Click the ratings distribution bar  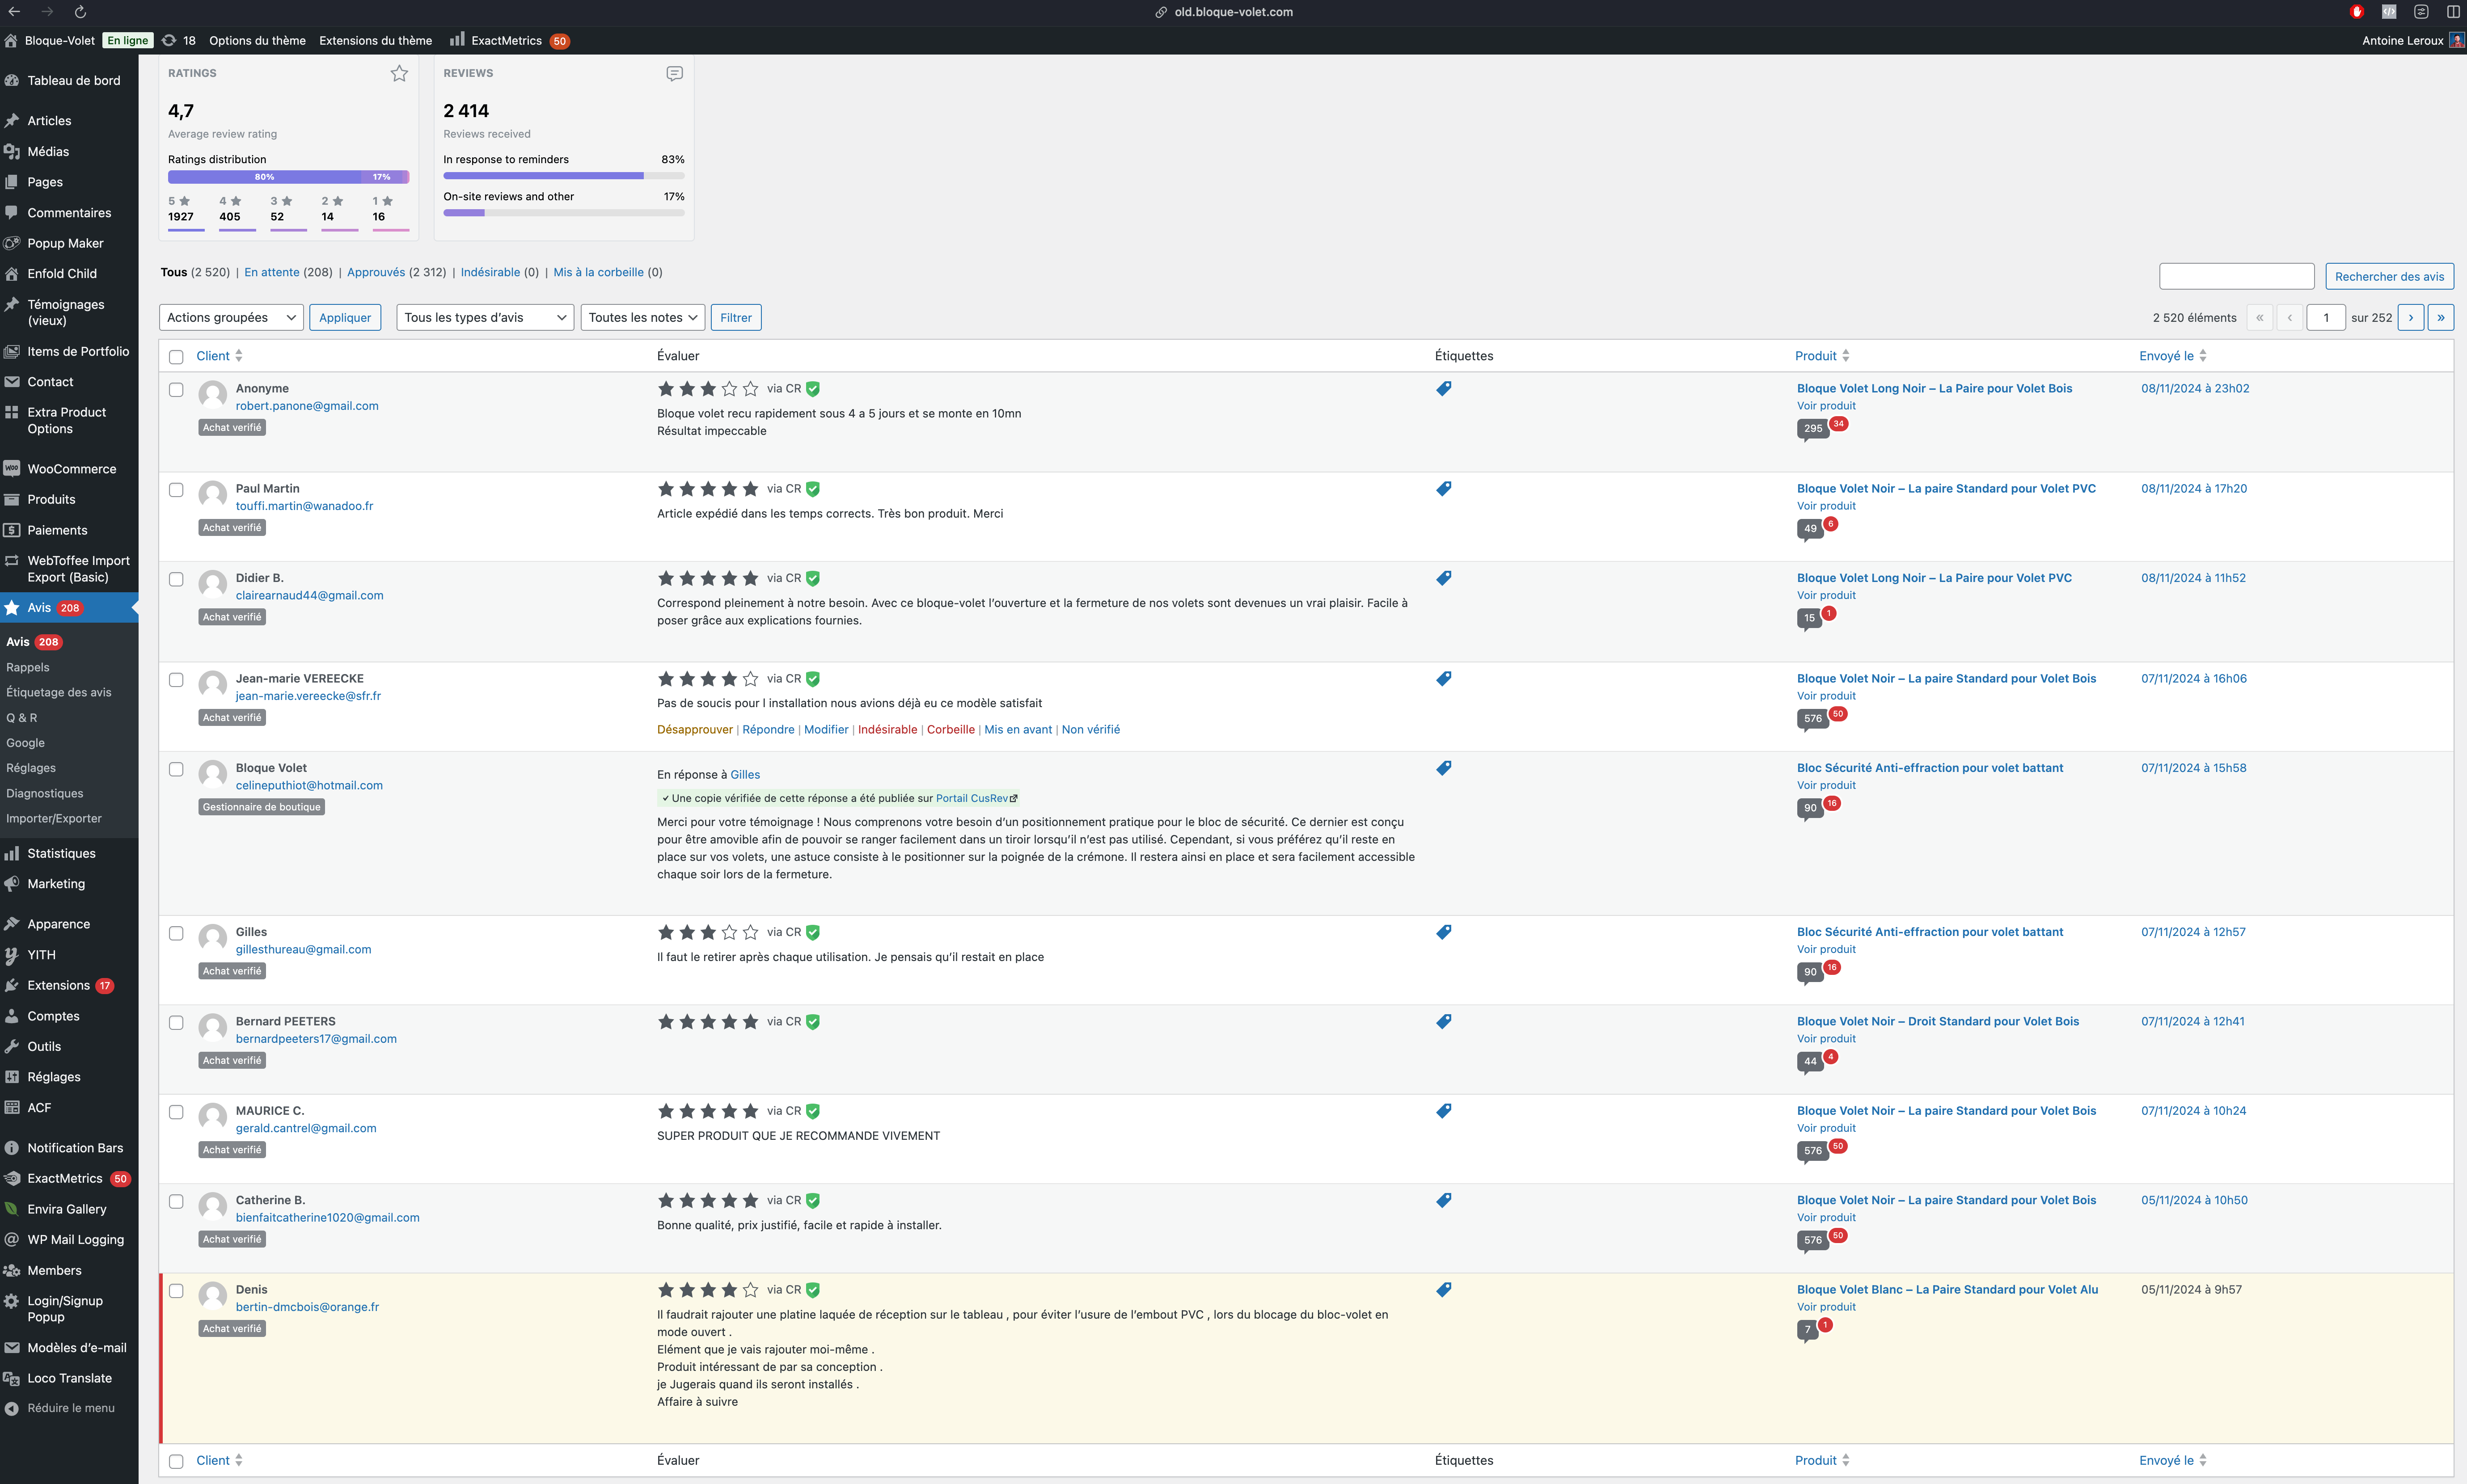coord(288,177)
